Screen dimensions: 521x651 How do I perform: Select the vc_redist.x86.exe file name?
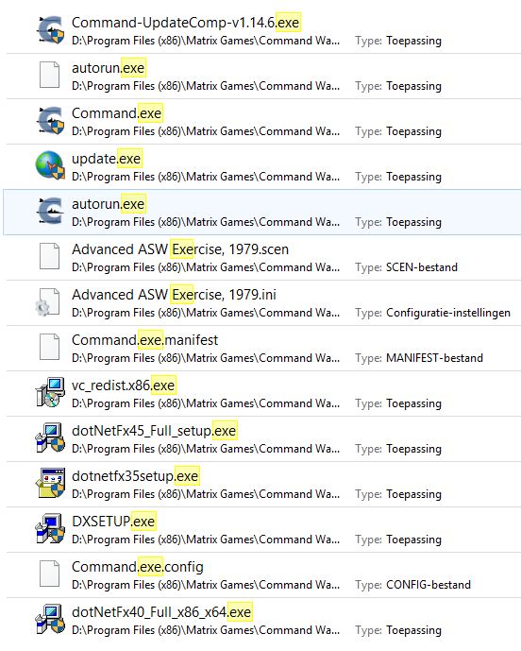coord(124,385)
